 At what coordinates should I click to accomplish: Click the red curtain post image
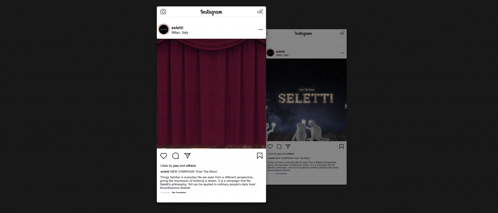pos(211,94)
